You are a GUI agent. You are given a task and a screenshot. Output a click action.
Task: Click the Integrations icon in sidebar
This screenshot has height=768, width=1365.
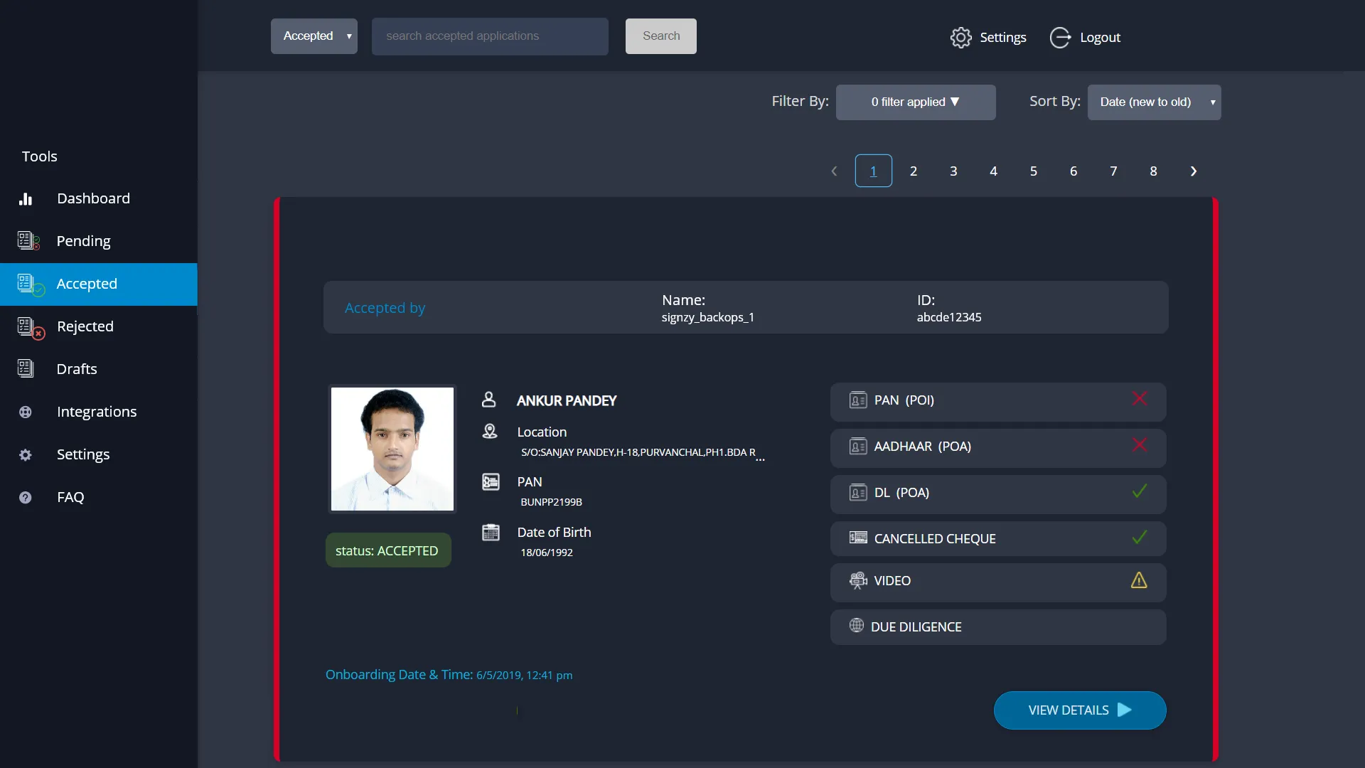(x=26, y=412)
